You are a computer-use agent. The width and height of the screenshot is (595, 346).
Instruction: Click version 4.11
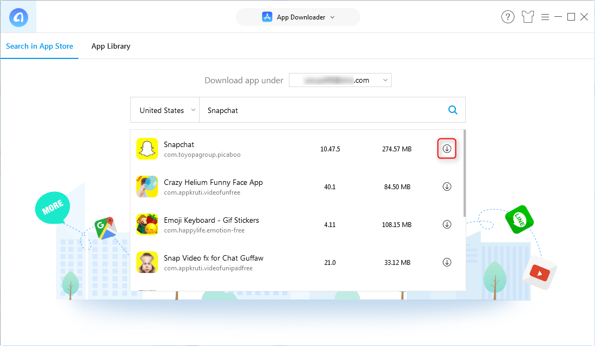point(330,225)
